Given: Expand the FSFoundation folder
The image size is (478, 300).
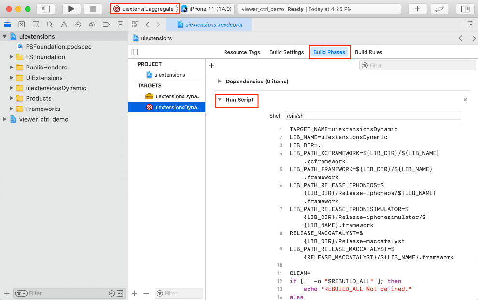Looking at the screenshot, I should 11,57.
